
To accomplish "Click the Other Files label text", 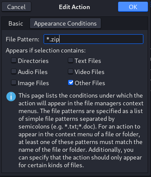I will pos(90,83).
